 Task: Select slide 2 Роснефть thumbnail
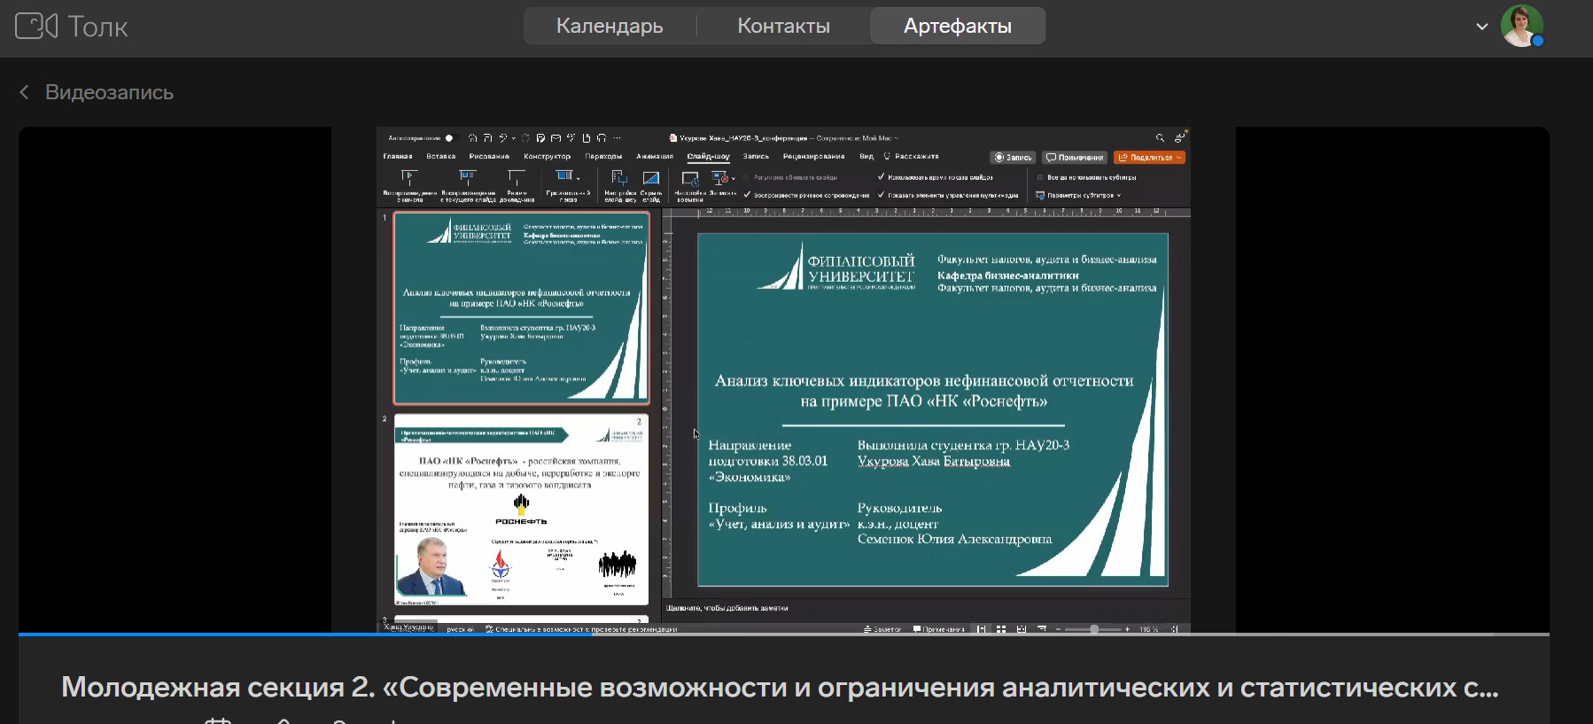(522, 510)
